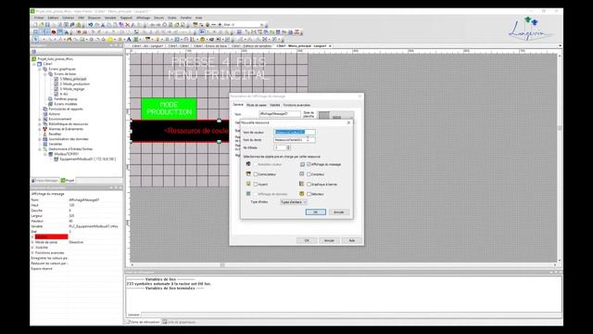Screen dimensions: 593x334
Task: Click the Commutateur icon in Nouvelle ressource
Action: coord(248,173)
